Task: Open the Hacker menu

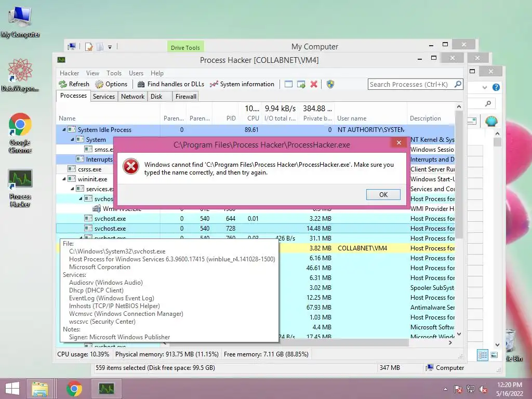Action: pos(69,73)
